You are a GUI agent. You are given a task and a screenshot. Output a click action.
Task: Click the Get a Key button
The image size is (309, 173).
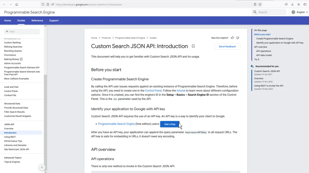point(170,124)
